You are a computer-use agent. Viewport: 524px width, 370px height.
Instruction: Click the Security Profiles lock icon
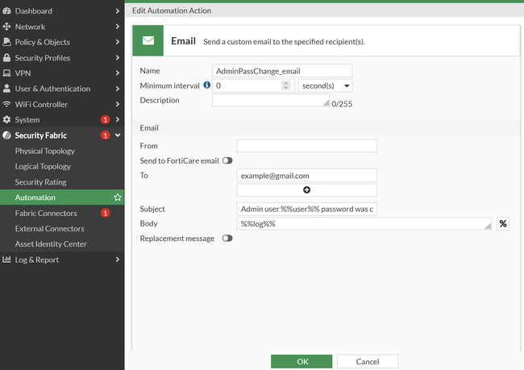pos(7,58)
